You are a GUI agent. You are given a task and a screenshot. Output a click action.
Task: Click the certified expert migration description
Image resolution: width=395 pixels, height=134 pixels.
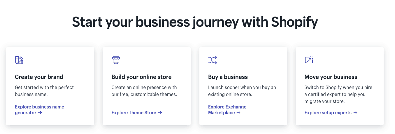[338, 94]
